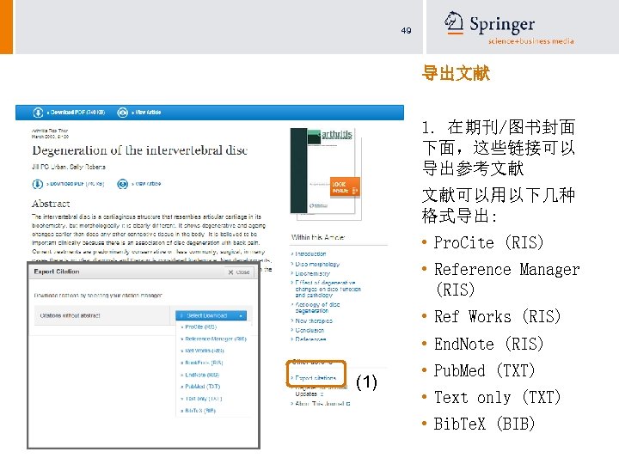The width and height of the screenshot is (619, 464).
Task: Click the Springer horse logo
Action: pyautogui.click(x=454, y=22)
